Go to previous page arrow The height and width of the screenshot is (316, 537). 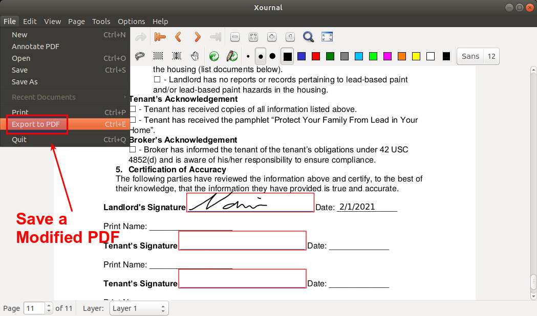point(178,37)
